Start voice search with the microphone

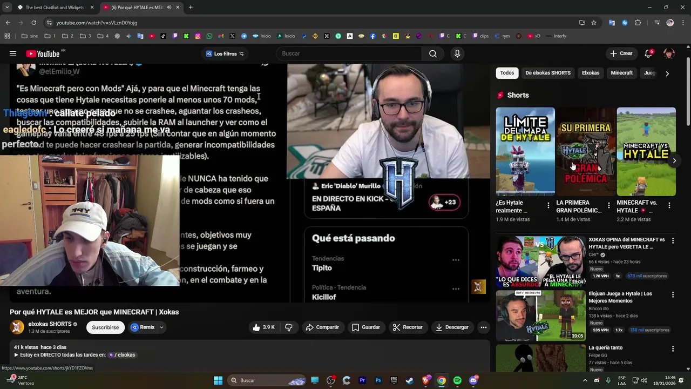(x=457, y=53)
